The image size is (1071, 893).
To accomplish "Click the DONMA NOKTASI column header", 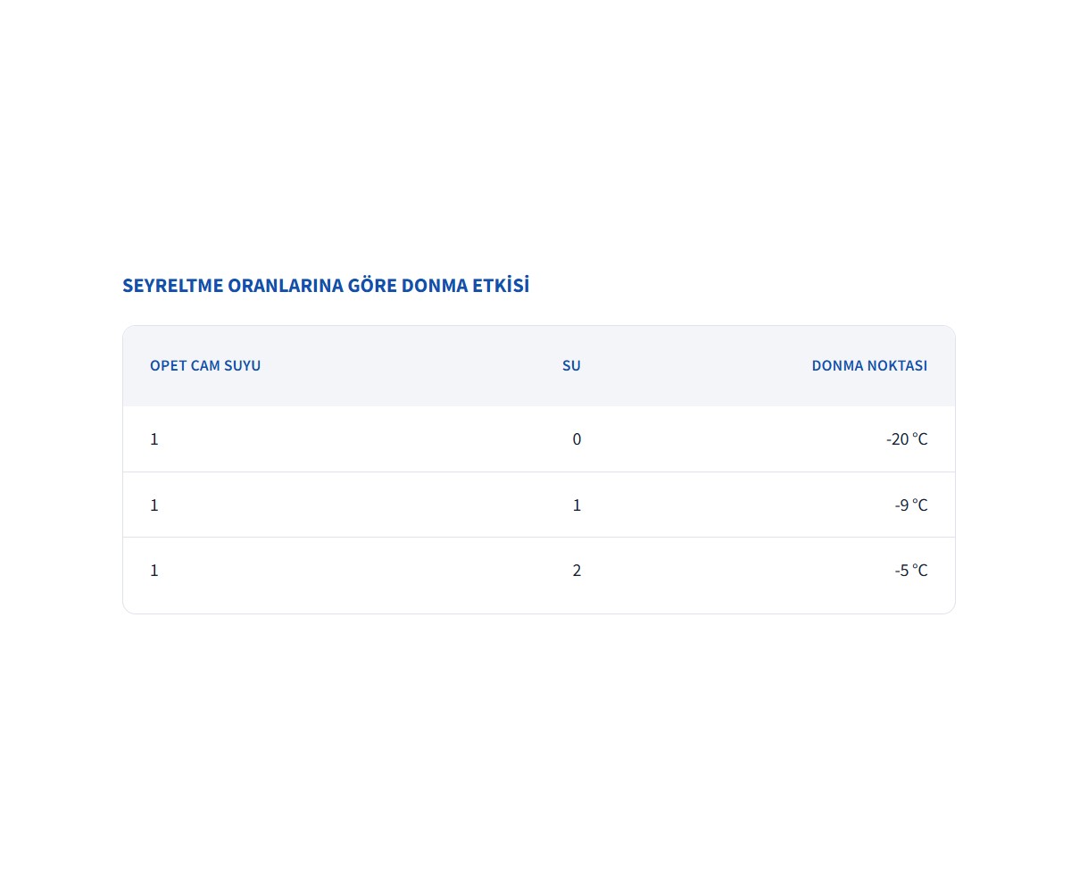I will point(869,365).
